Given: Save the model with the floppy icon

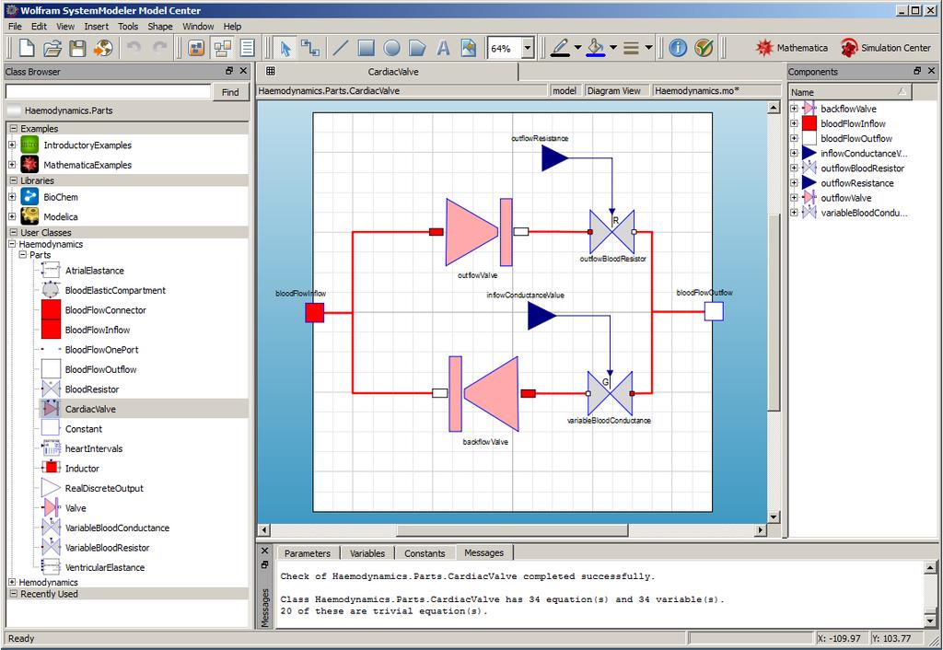Looking at the screenshot, I should 77,48.
